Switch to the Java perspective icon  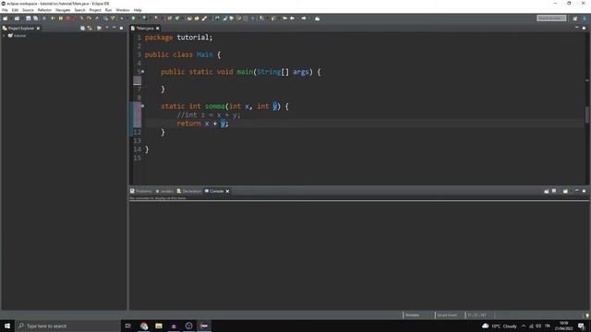pos(585,18)
